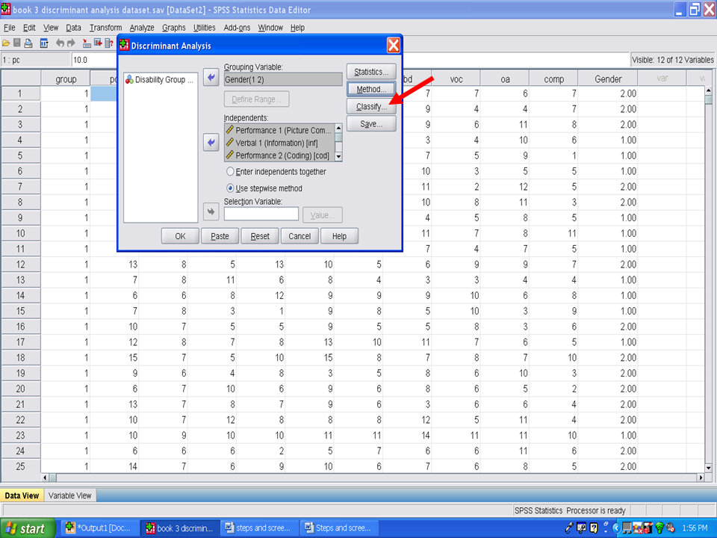717x538 pixels.
Task: Open Windows Start menu
Action: point(28,528)
